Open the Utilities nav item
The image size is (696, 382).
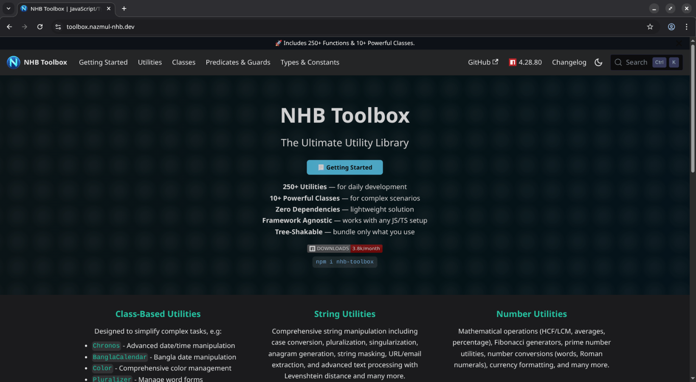150,62
